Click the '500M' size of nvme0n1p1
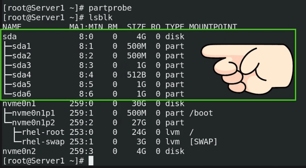Image resolution: width=306 pixels, height=168 pixels. [137, 113]
